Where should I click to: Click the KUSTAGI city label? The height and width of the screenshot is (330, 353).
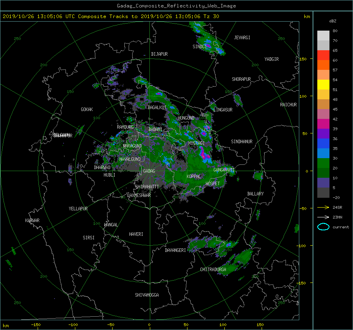197,143
